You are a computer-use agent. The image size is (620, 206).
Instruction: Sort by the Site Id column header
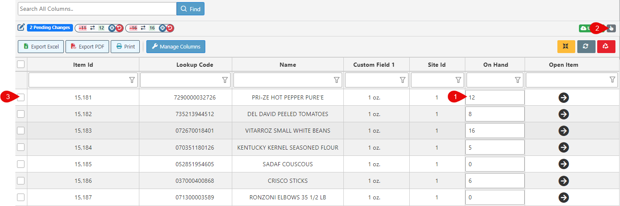tap(437, 65)
